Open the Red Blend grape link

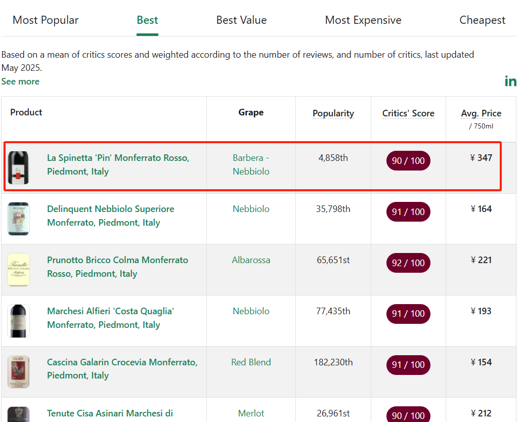pos(251,362)
